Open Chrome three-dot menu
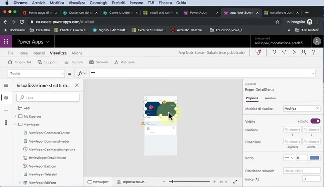 click(x=318, y=22)
